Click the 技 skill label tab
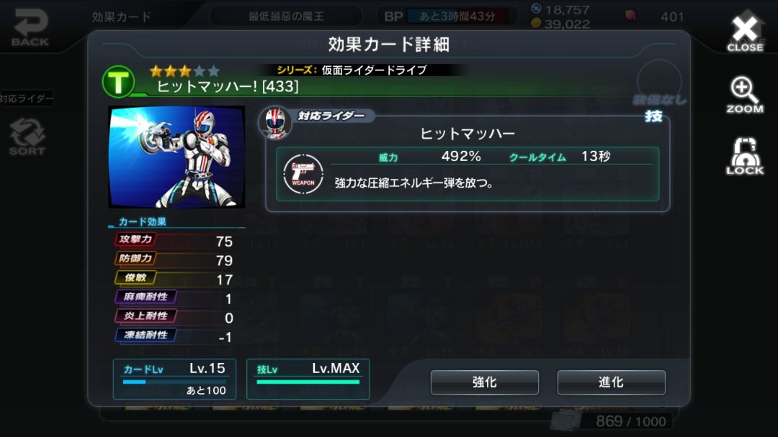 [653, 116]
